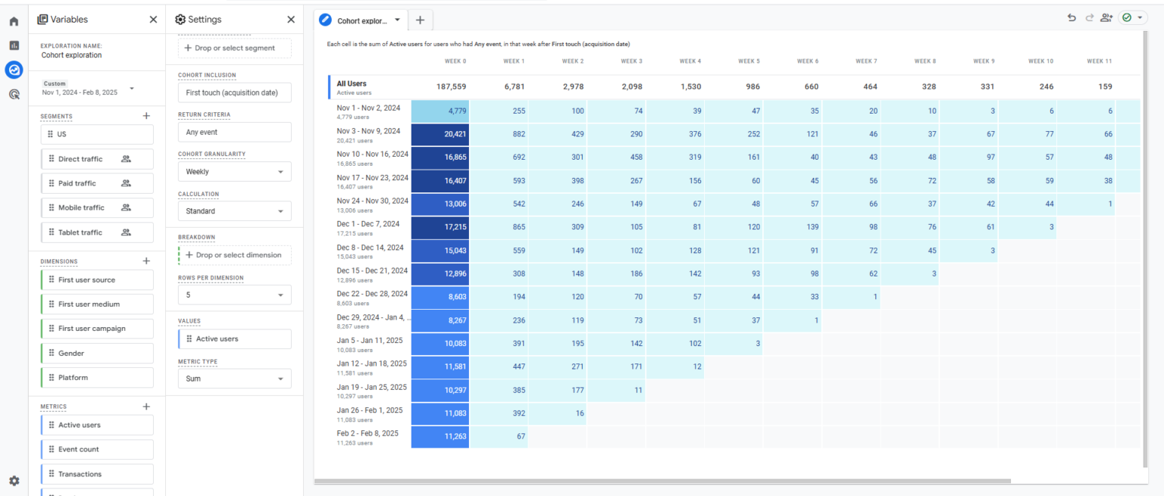Click the undo arrow icon
Screen dimensions: 1164x496
(1072, 18)
